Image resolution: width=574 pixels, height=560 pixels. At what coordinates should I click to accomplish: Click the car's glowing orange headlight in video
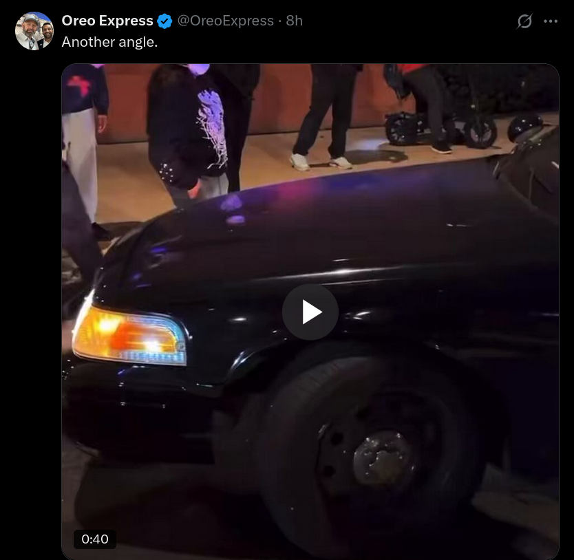[x=129, y=336]
